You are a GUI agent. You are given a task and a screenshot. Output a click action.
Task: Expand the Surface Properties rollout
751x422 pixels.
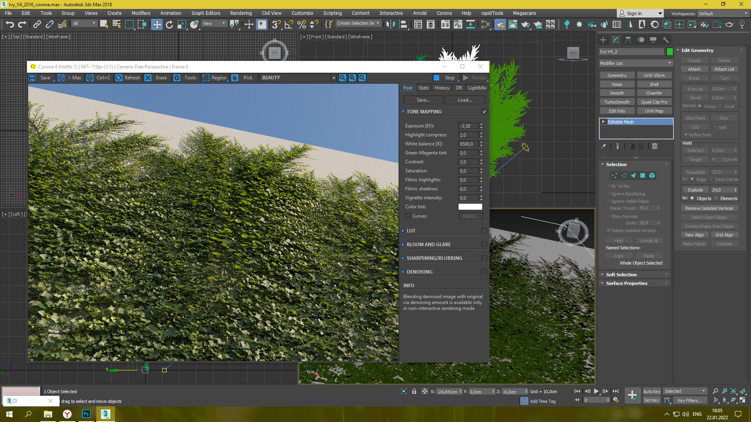click(626, 283)
